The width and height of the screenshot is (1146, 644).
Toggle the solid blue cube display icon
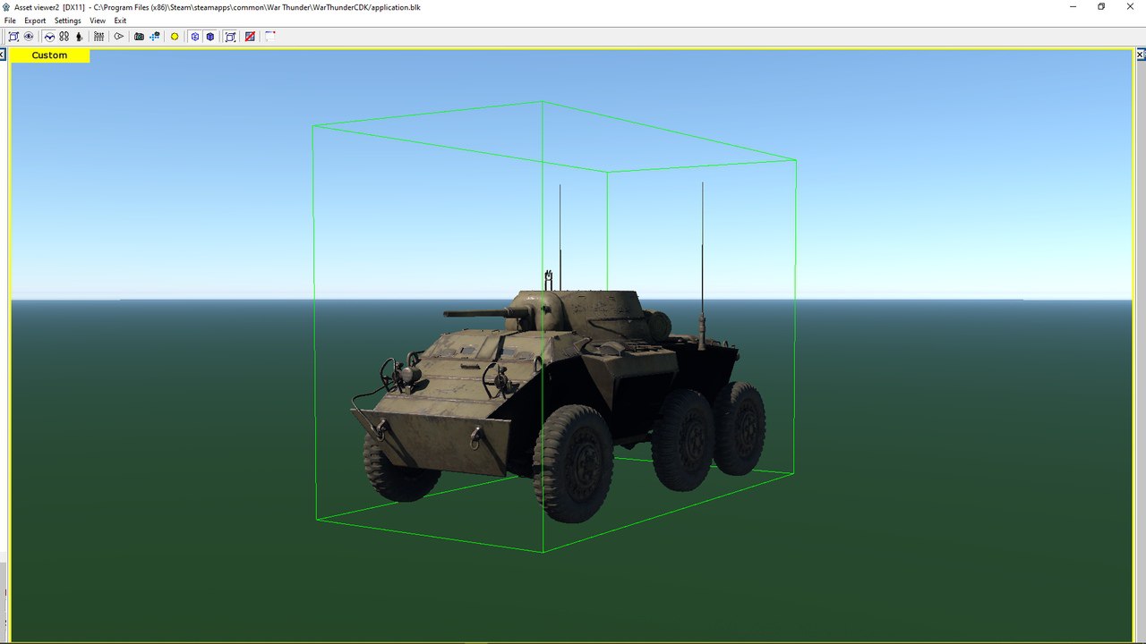(210, 37)
